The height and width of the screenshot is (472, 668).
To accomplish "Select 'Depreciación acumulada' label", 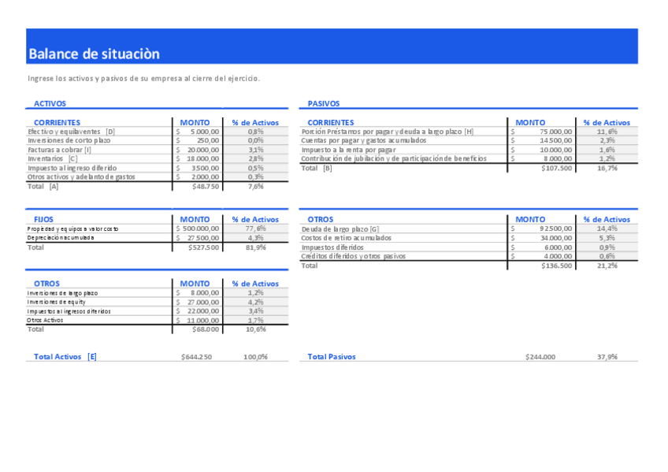I will tap(61, 238).
